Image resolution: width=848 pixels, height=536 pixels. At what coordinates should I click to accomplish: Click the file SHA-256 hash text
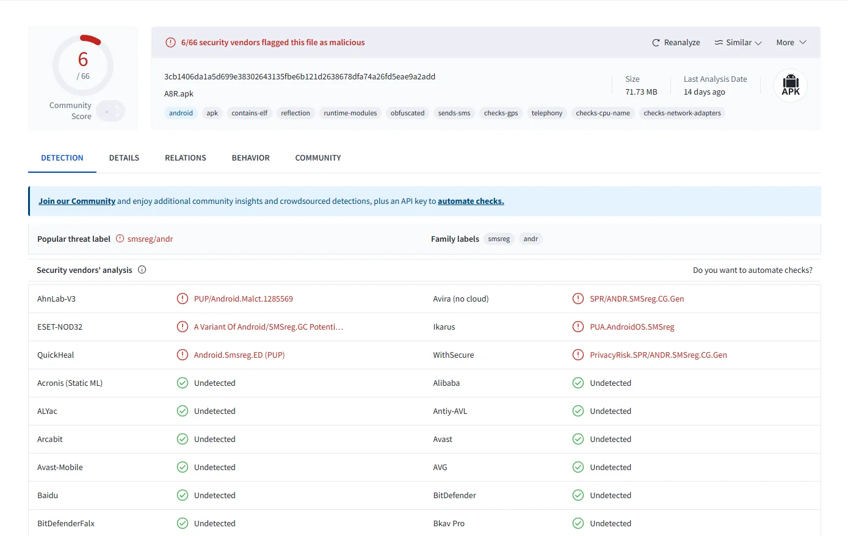299,77
